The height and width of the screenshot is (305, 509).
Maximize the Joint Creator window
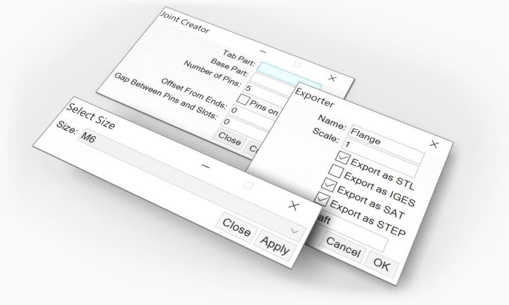[x=296, y=65]
